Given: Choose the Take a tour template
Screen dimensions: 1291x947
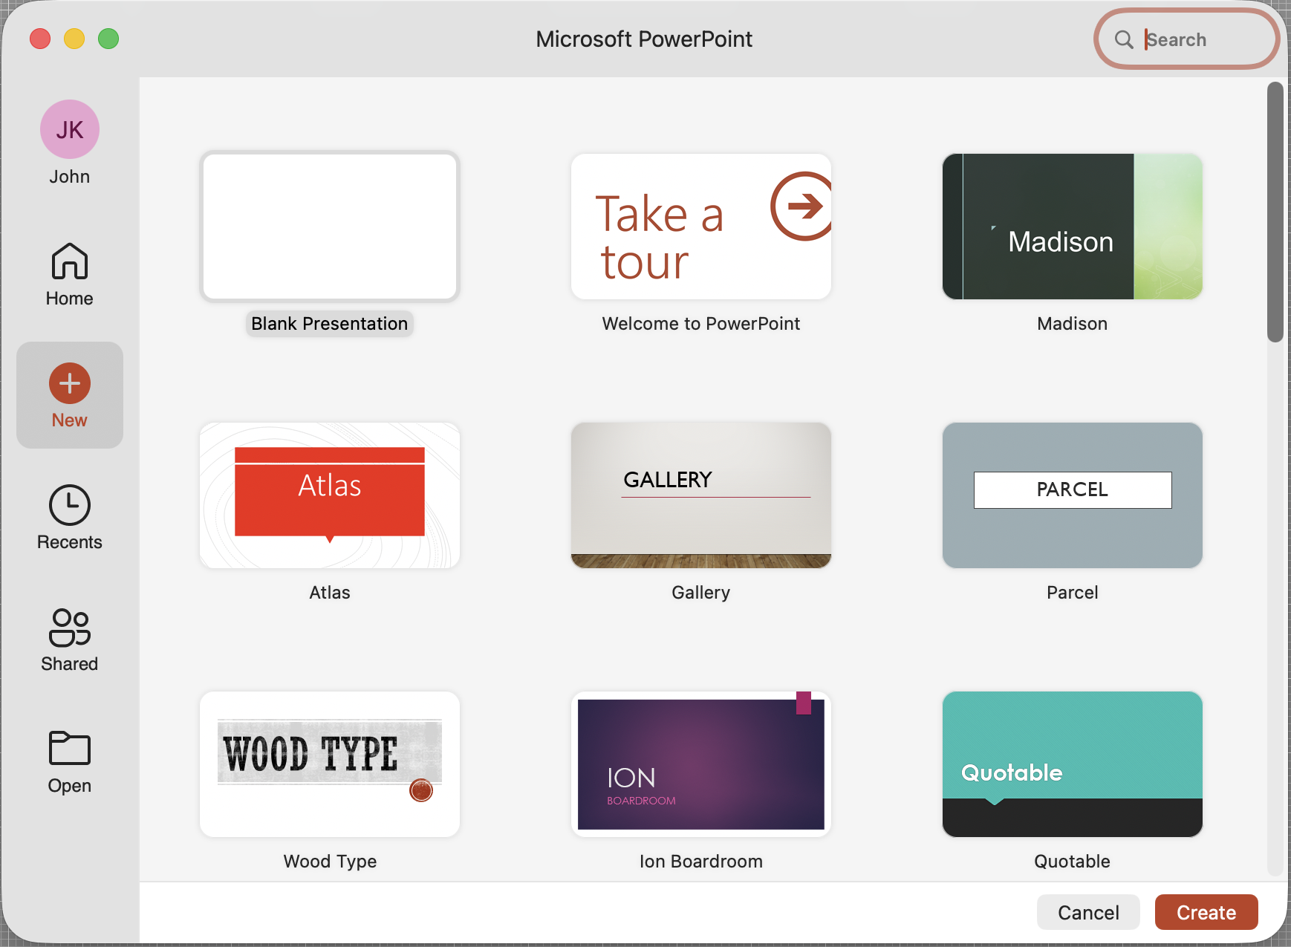Looking at the screenshot, I should pyautogui.click(x=701, y=227).
